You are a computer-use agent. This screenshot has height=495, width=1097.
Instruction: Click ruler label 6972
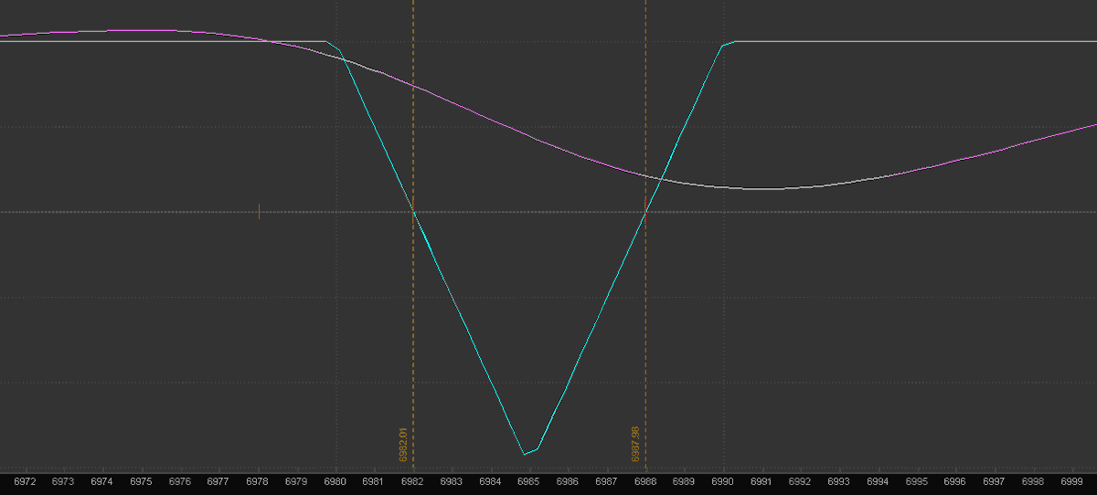(x=25, y=481)
